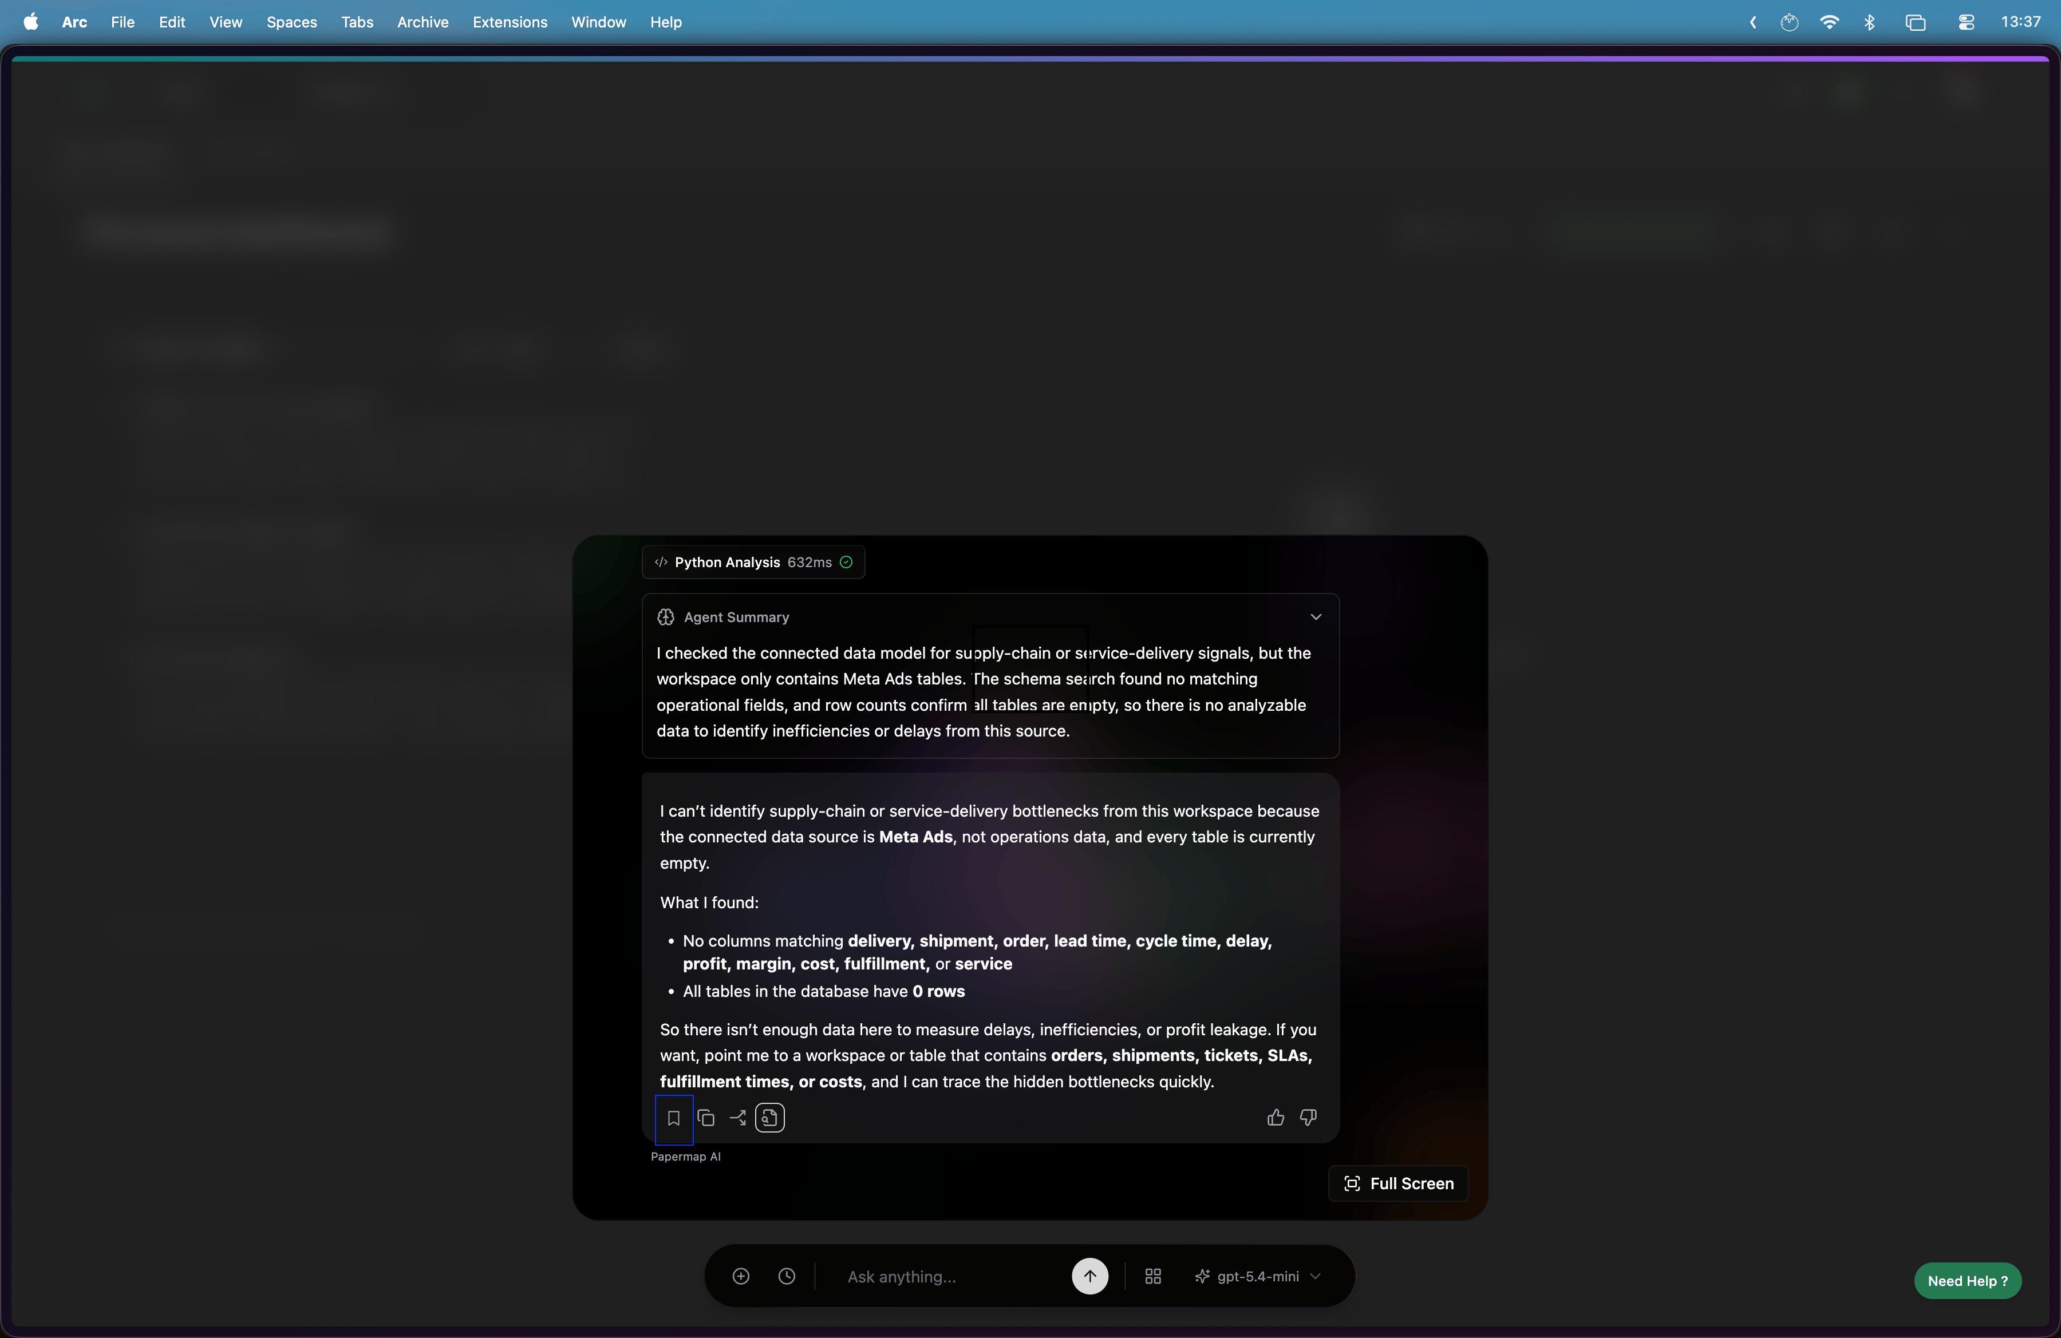Collapse the Agent Summary section
2061x1338 pixels.
[x=1316, y=617]
